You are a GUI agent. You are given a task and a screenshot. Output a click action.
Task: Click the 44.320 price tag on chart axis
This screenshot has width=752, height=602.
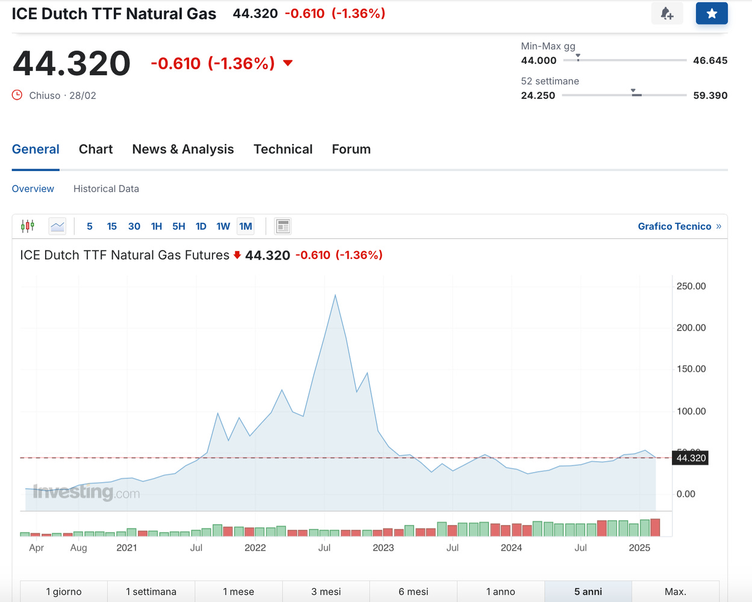click(691, 458)
